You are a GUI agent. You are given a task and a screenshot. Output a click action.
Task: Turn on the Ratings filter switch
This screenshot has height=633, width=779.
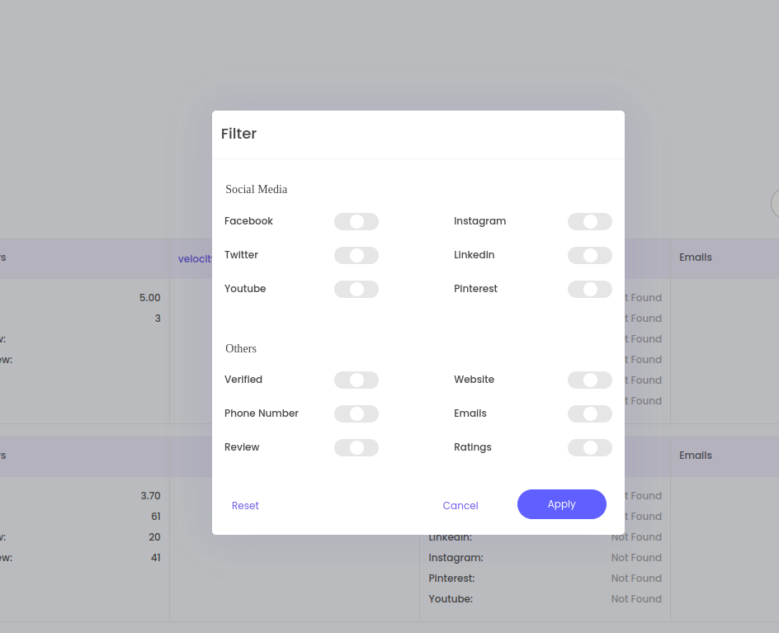tap(589, 447)
